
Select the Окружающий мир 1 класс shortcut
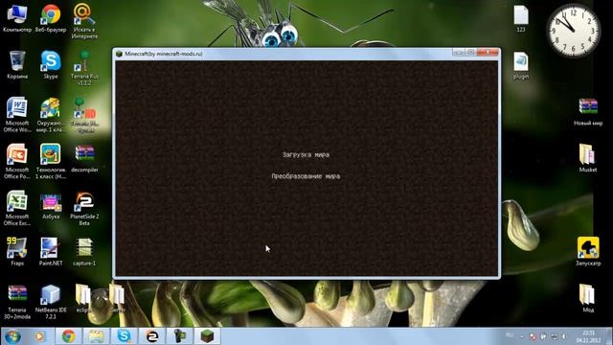point(51,115)
